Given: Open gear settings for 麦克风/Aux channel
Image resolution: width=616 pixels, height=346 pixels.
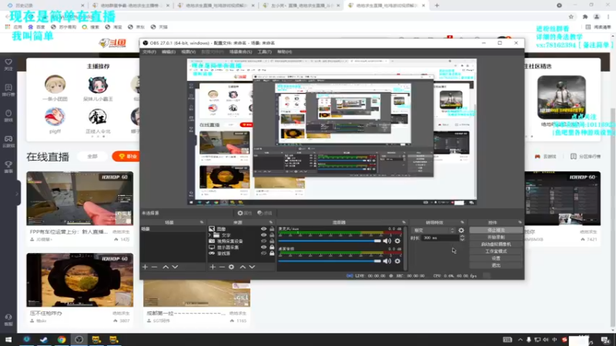Looking at the screenshot, I should tap(397, 241).
